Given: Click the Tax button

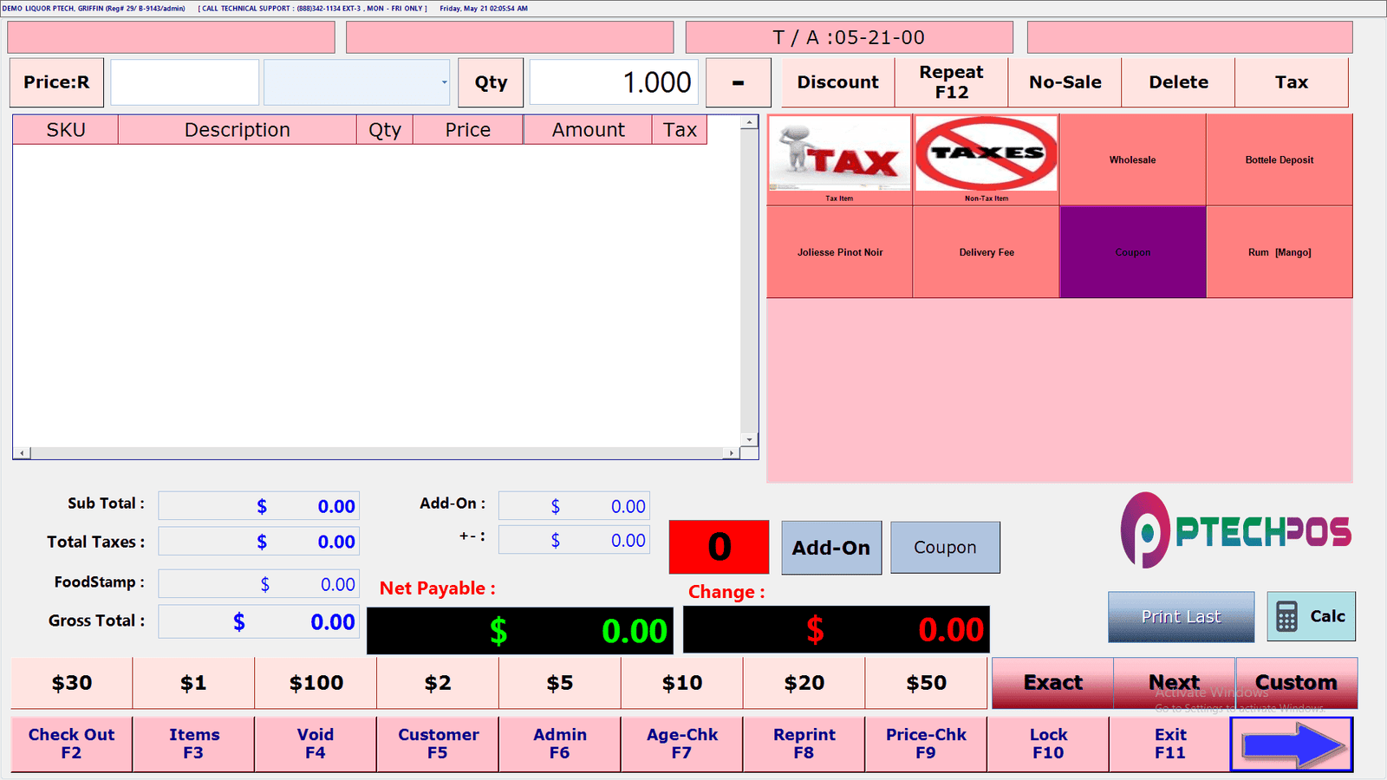Looking at the screenshot, I should pyautogui.click(x=1292, y=82).
